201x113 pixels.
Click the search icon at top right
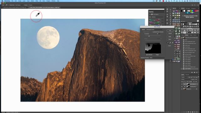(192, 5)
